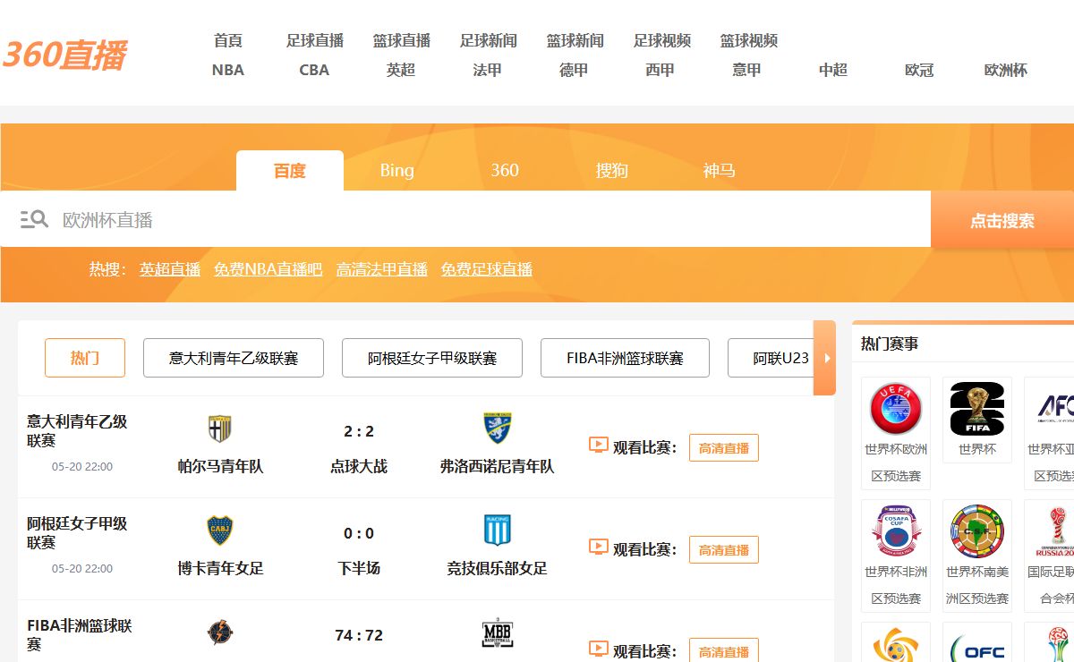
Task: Click the 免费足球直播 hot search link
Action: pyautogui.click(x=487, y=269)
